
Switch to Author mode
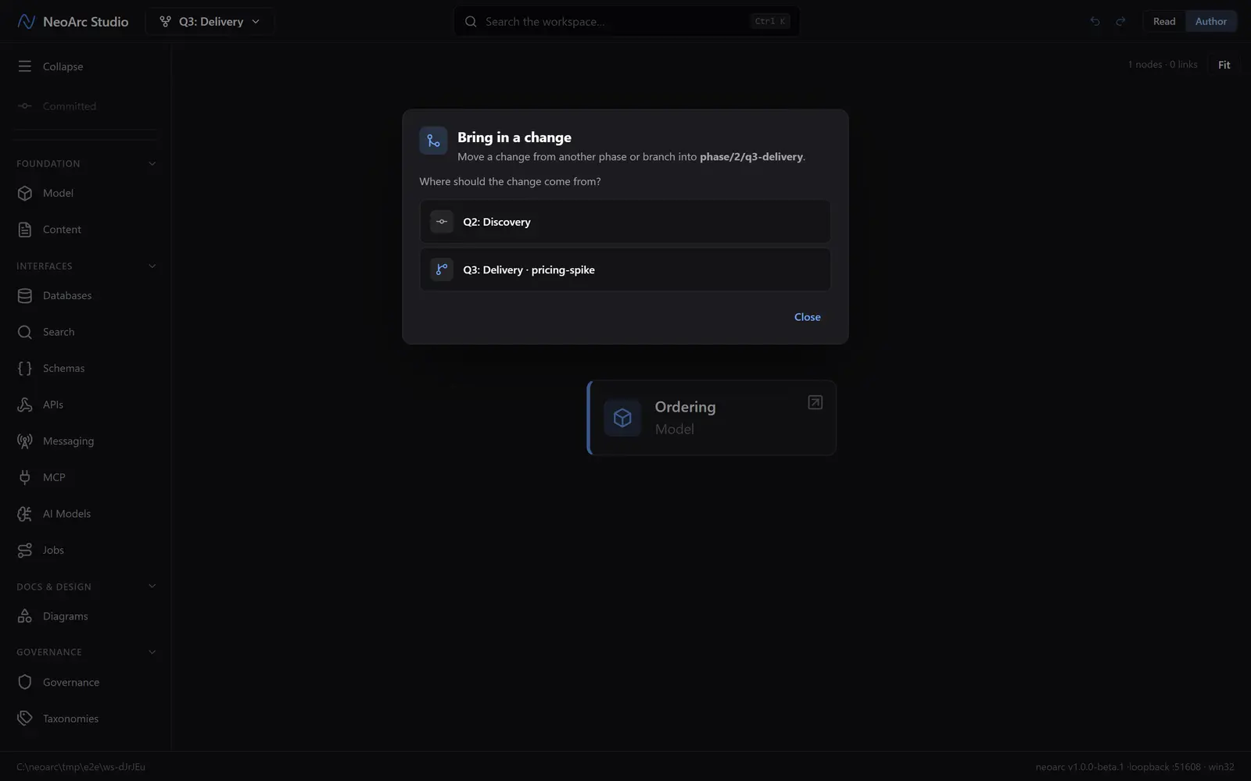(x=1210, y=22)
